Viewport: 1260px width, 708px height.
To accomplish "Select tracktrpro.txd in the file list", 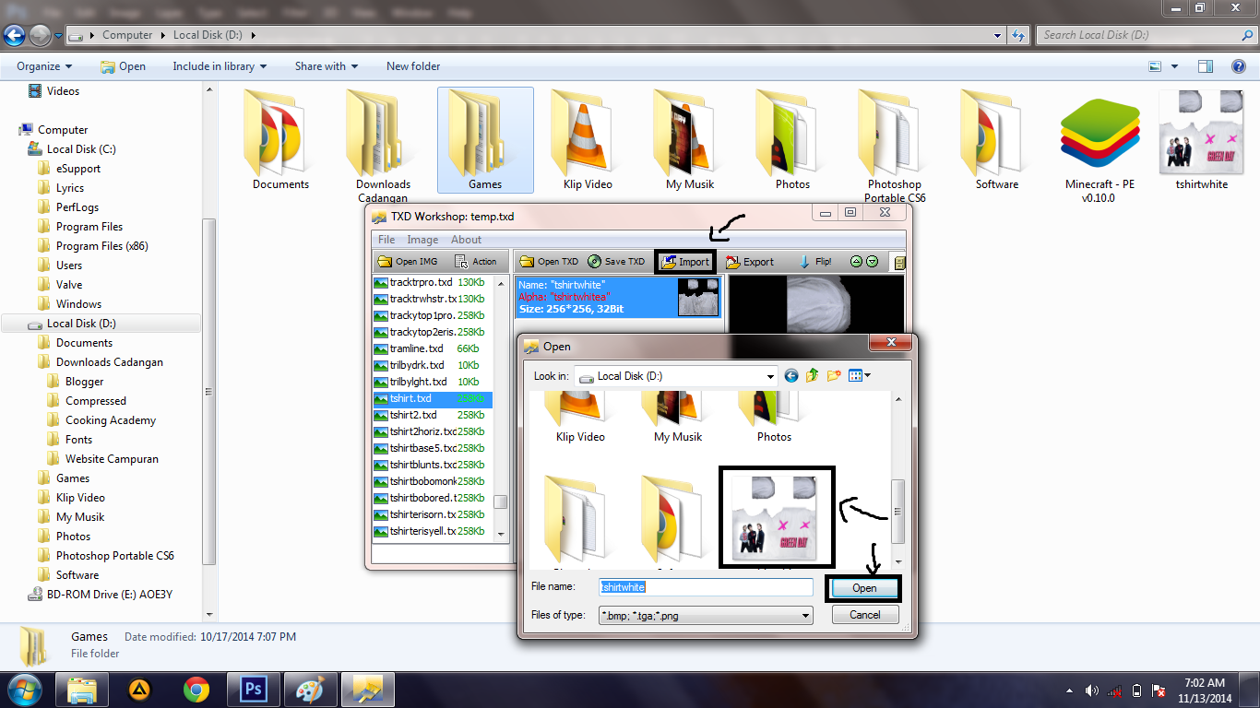I will click(433, 282).
